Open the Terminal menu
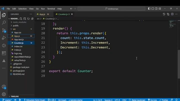Screen dimensions: 180x101 coord(51,9)
